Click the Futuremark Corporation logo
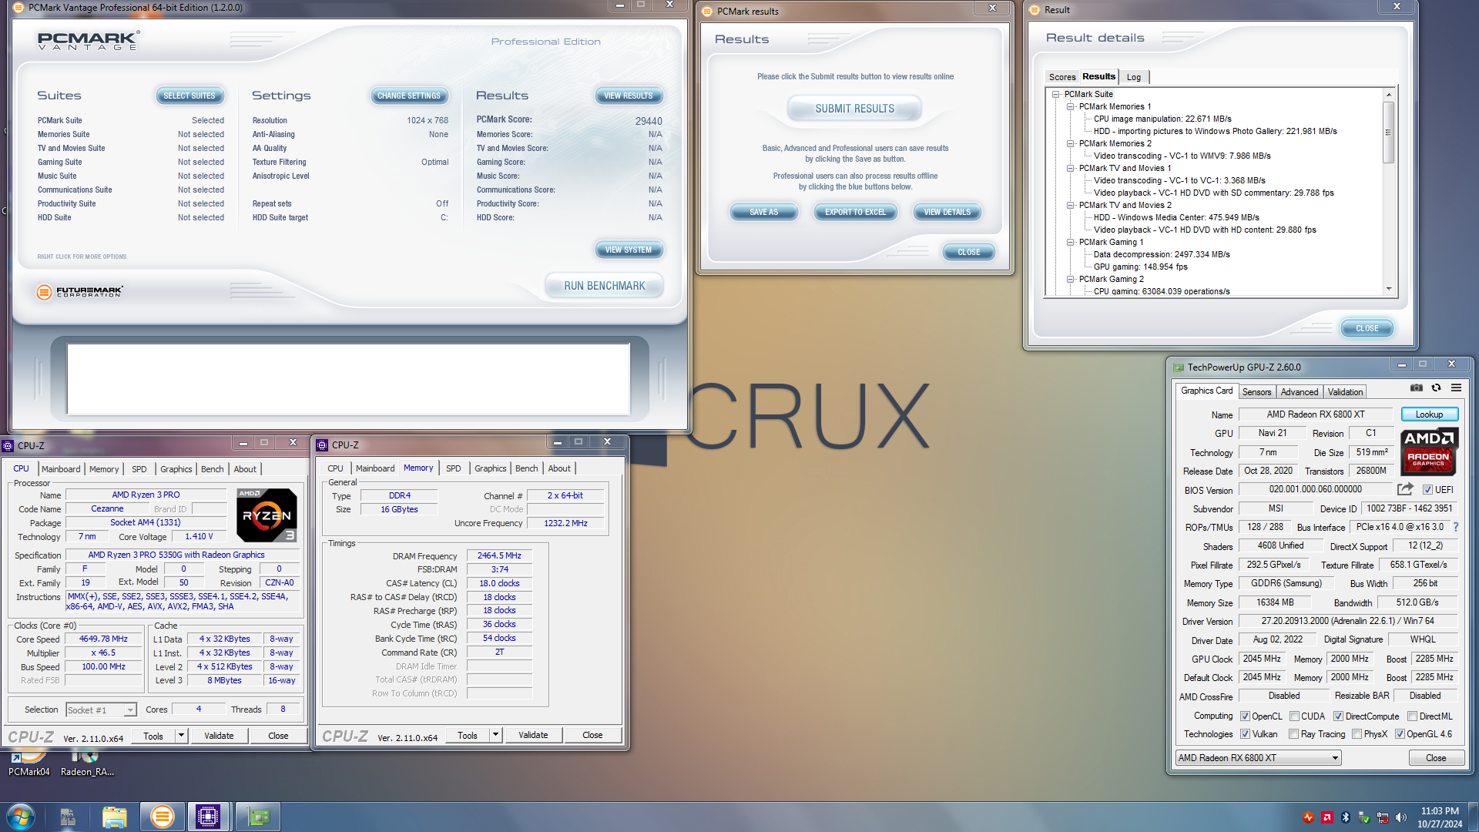Screen dimensions: 1479x832 coord(79,292)
